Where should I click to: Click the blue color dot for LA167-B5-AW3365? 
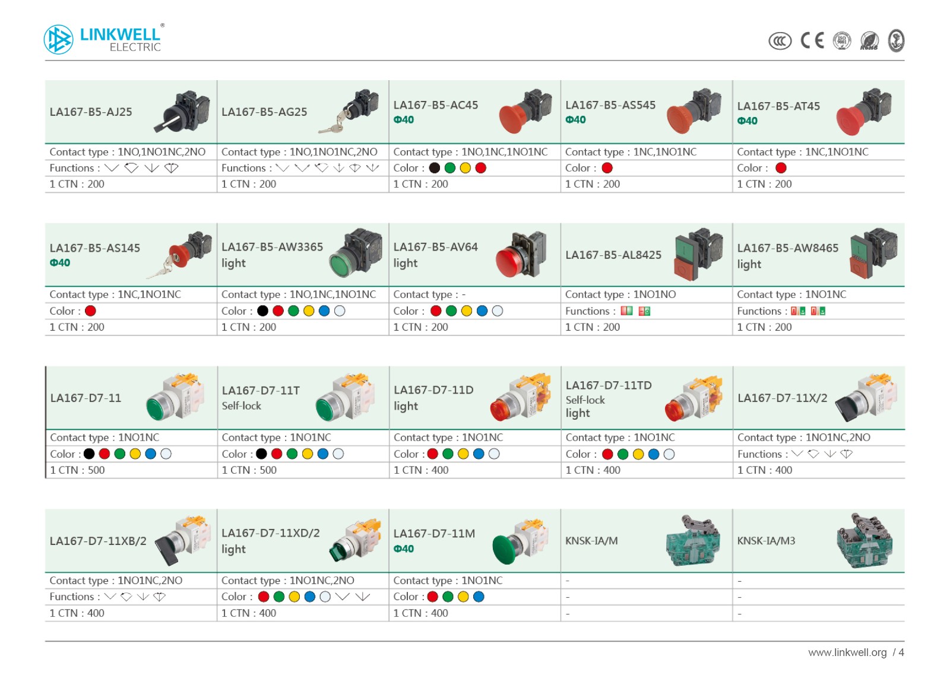click(x=324, y=311)
